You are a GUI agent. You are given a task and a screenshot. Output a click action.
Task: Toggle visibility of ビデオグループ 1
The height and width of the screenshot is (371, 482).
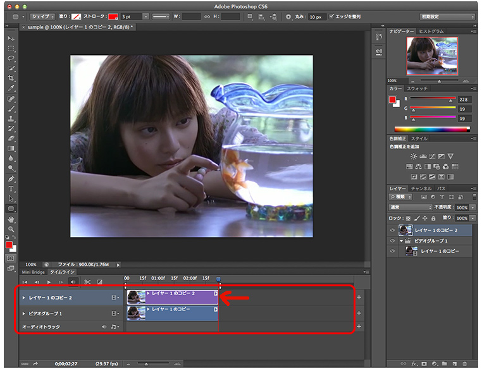[392, 240]
